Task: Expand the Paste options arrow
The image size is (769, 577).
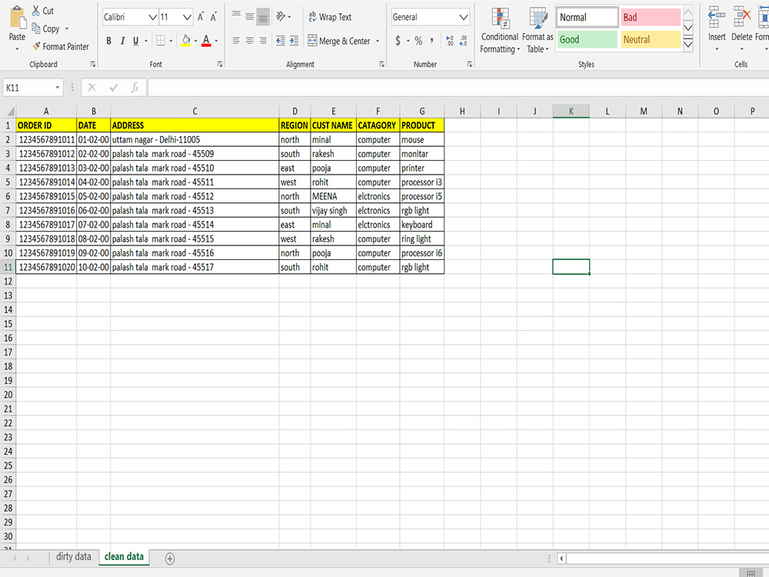Action: pyautogui.click(x=17, y=48)
